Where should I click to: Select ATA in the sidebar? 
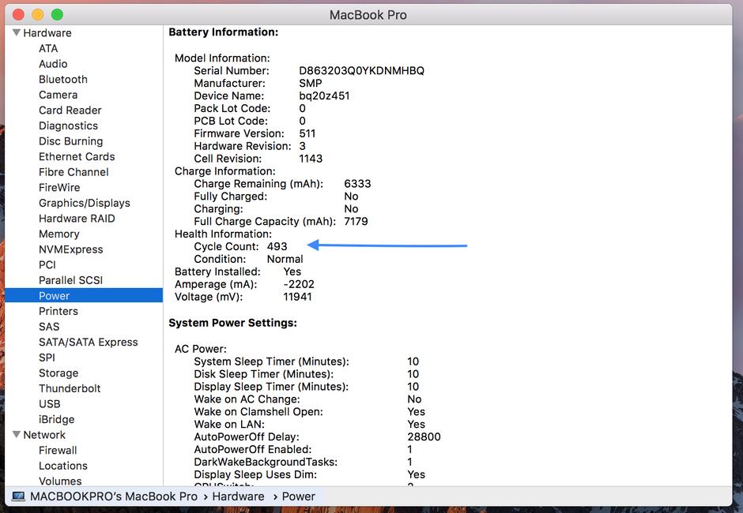coord(48,48)
